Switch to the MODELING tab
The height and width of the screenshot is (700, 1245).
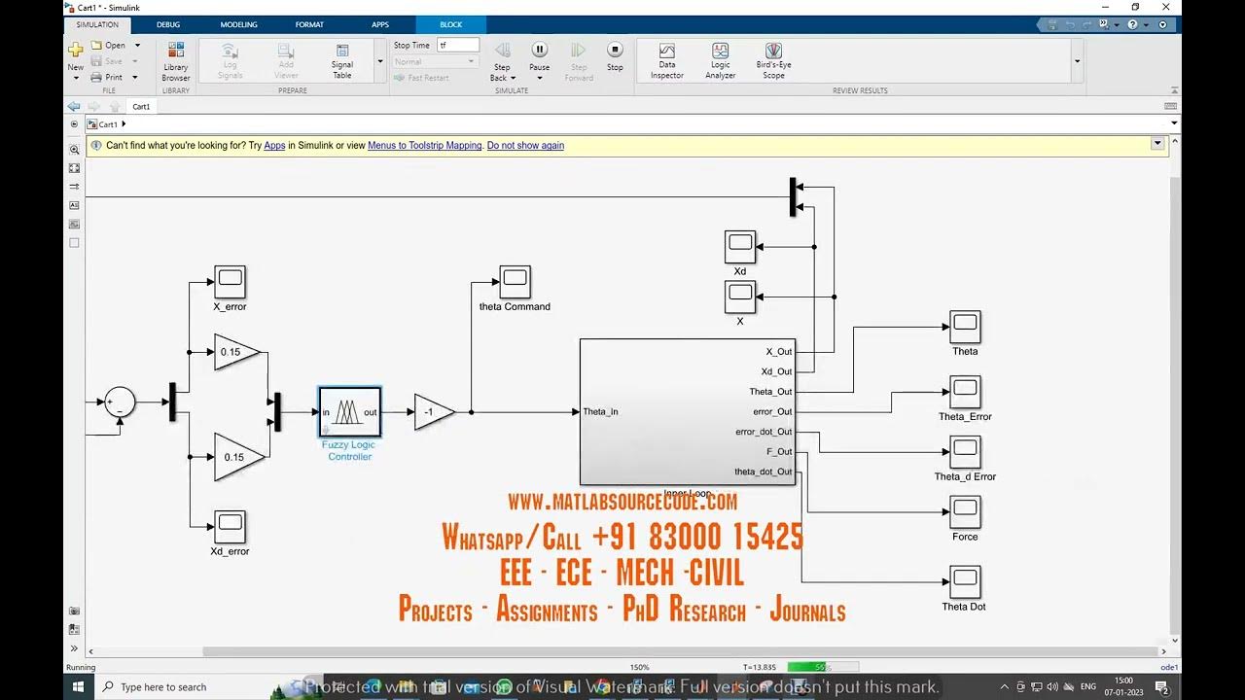click(x=239, y=24)
